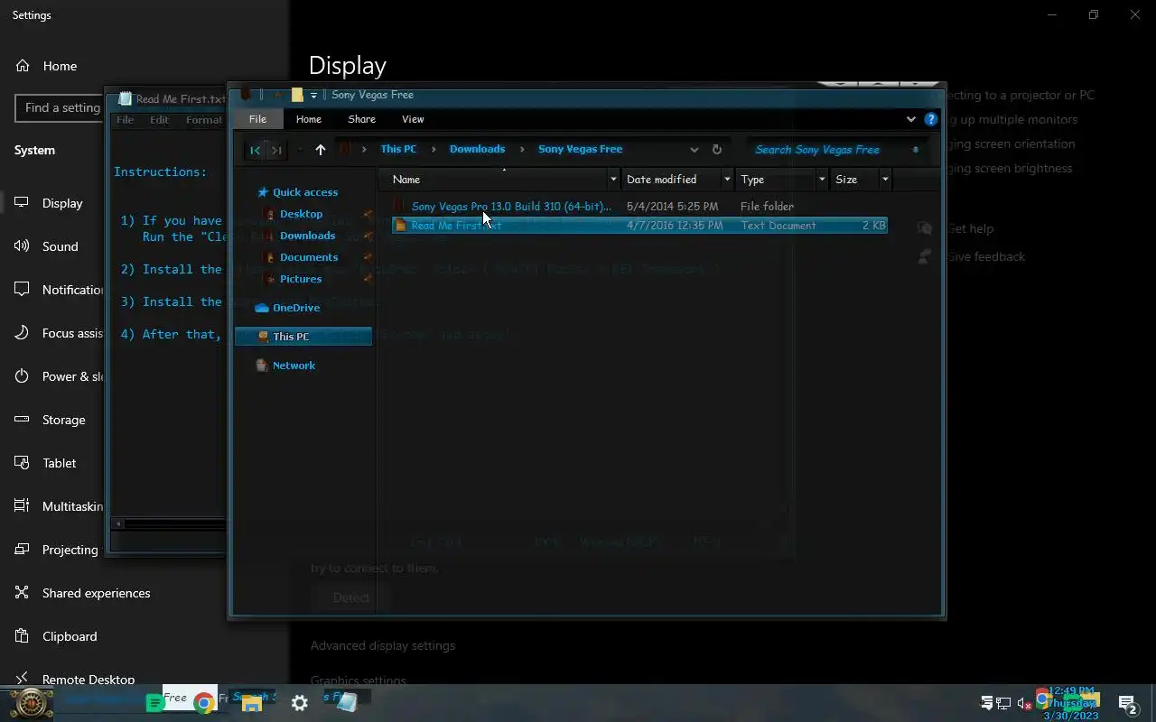Open the Start button on taskbar

coord(31,702)
